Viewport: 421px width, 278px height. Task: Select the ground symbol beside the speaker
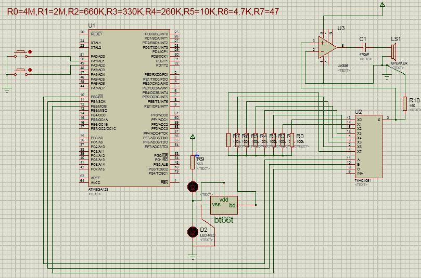tap(387, 77)
